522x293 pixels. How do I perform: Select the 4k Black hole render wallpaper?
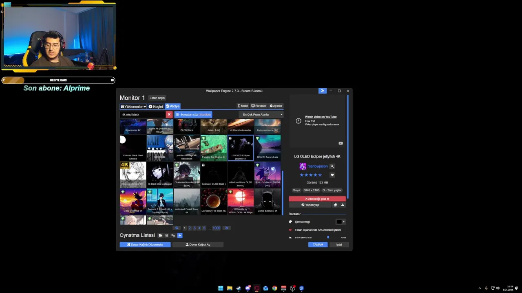coord(241,127)
